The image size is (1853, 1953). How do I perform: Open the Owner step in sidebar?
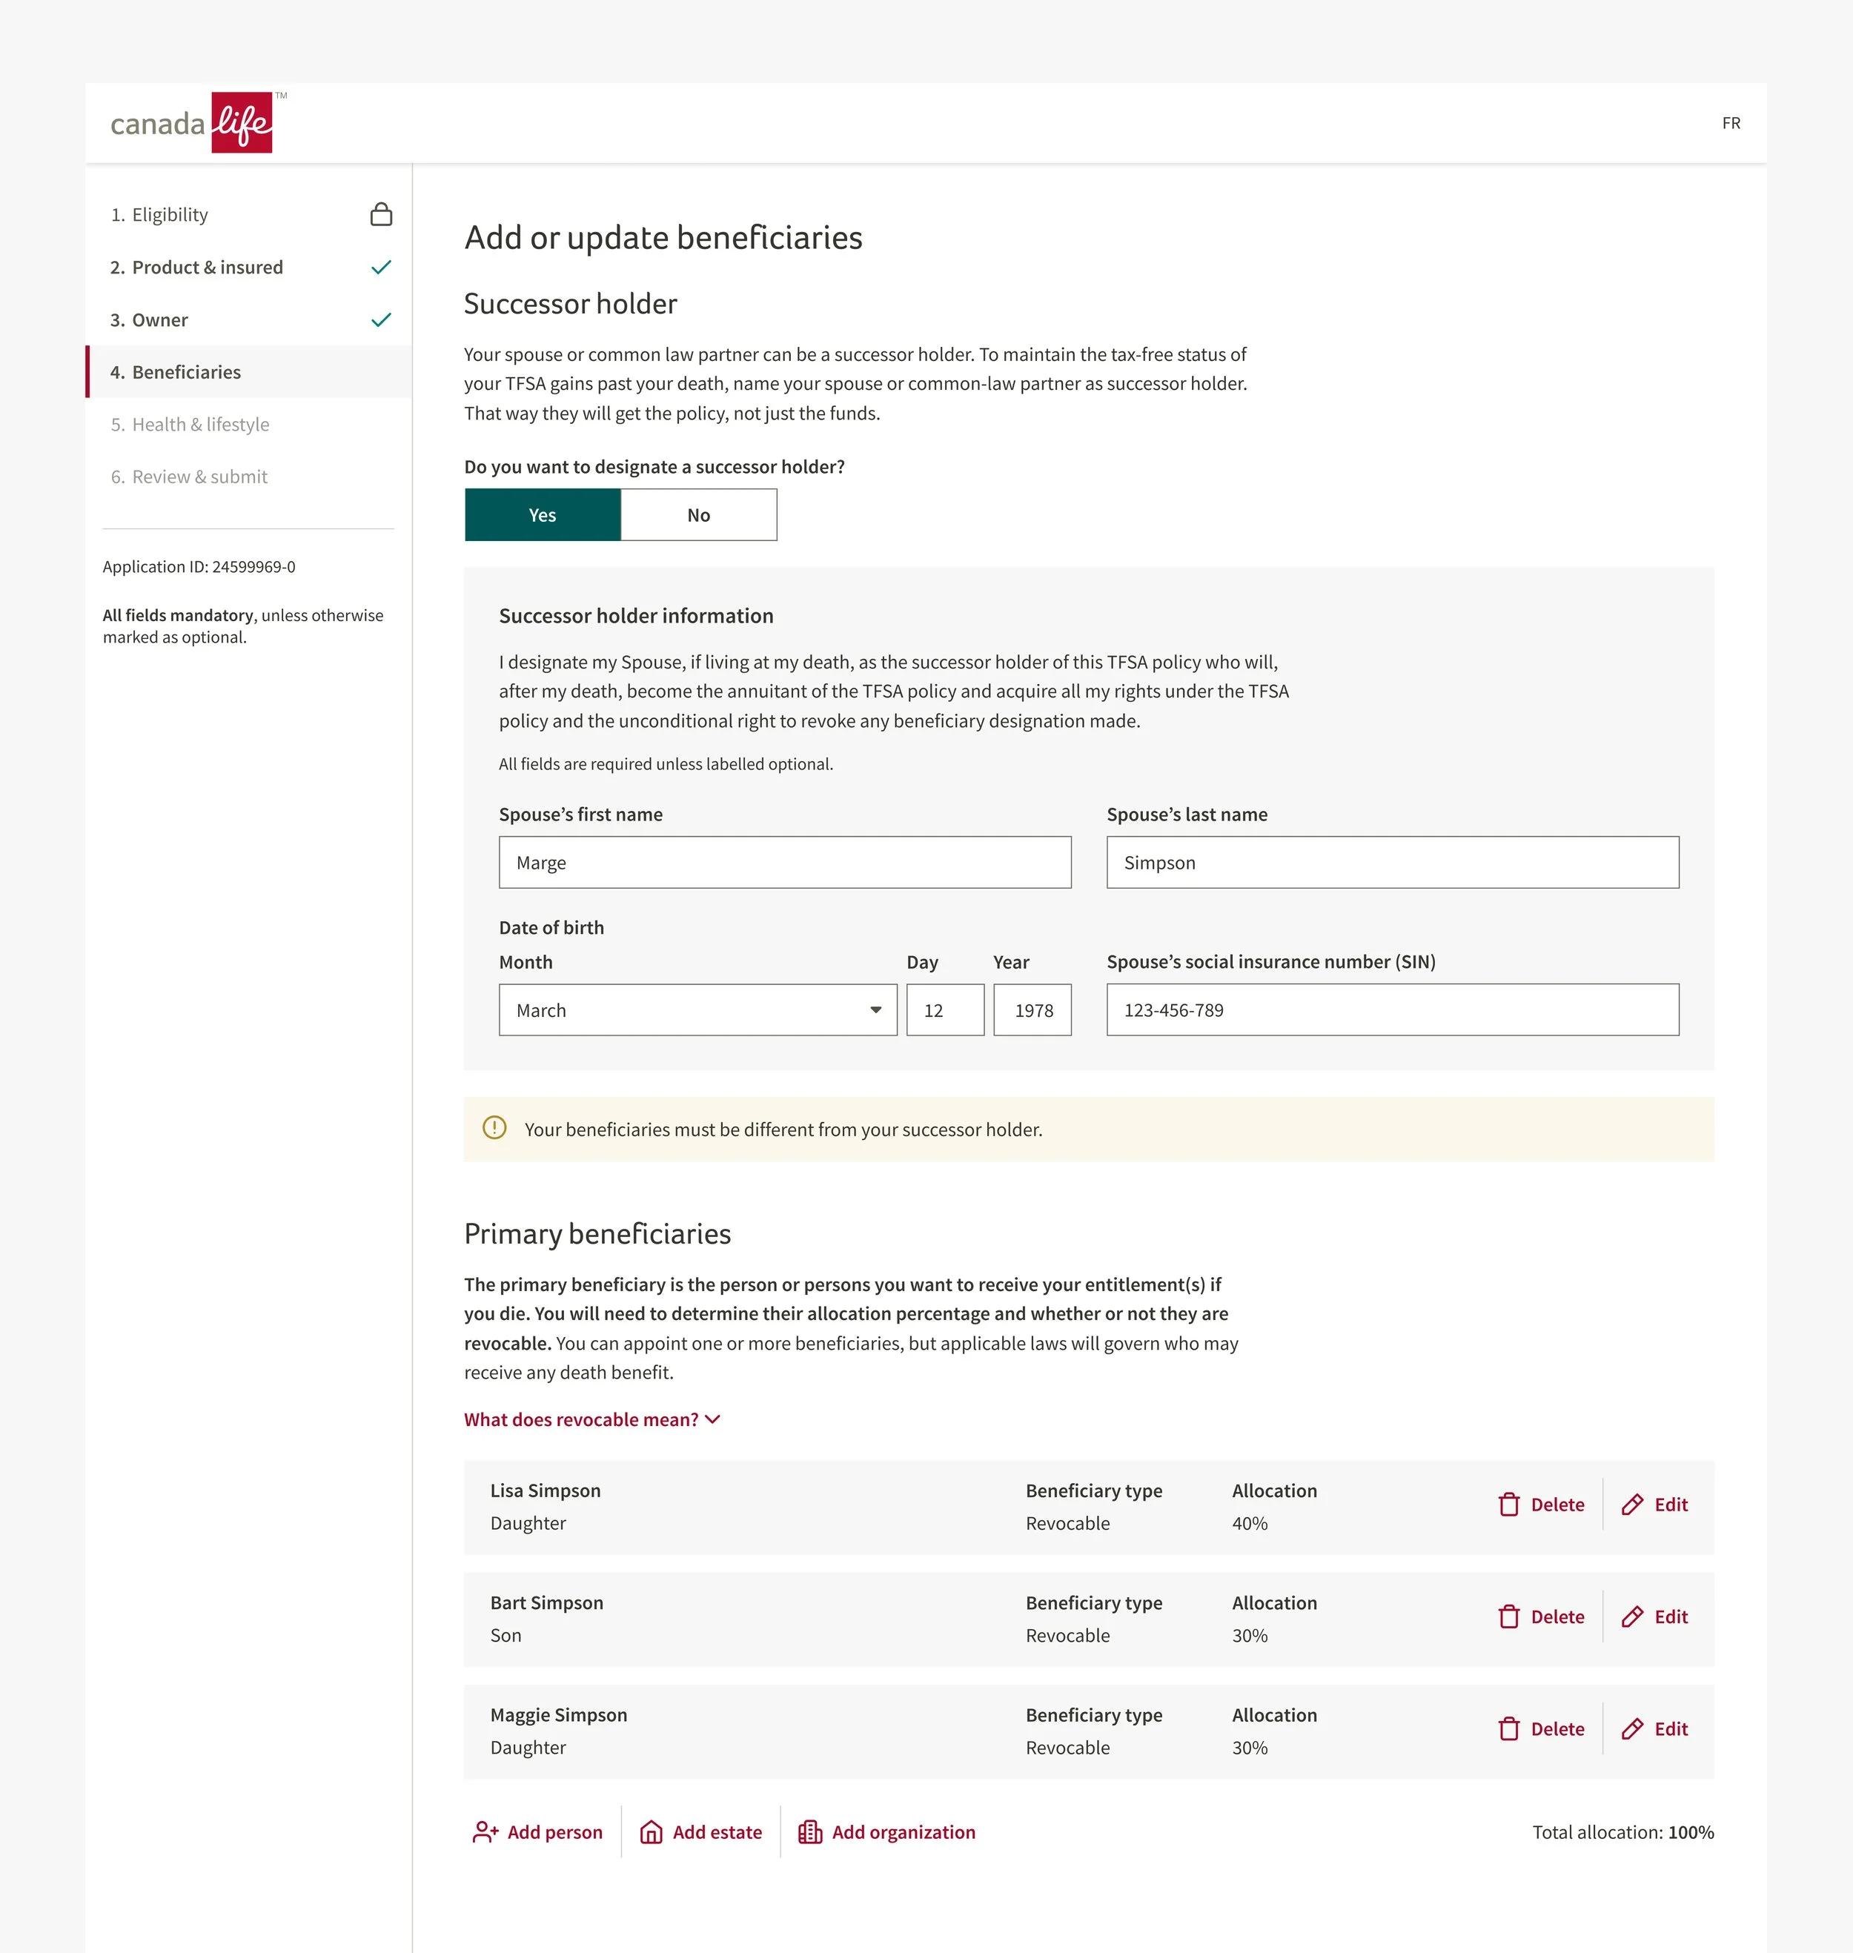[160, 319]
